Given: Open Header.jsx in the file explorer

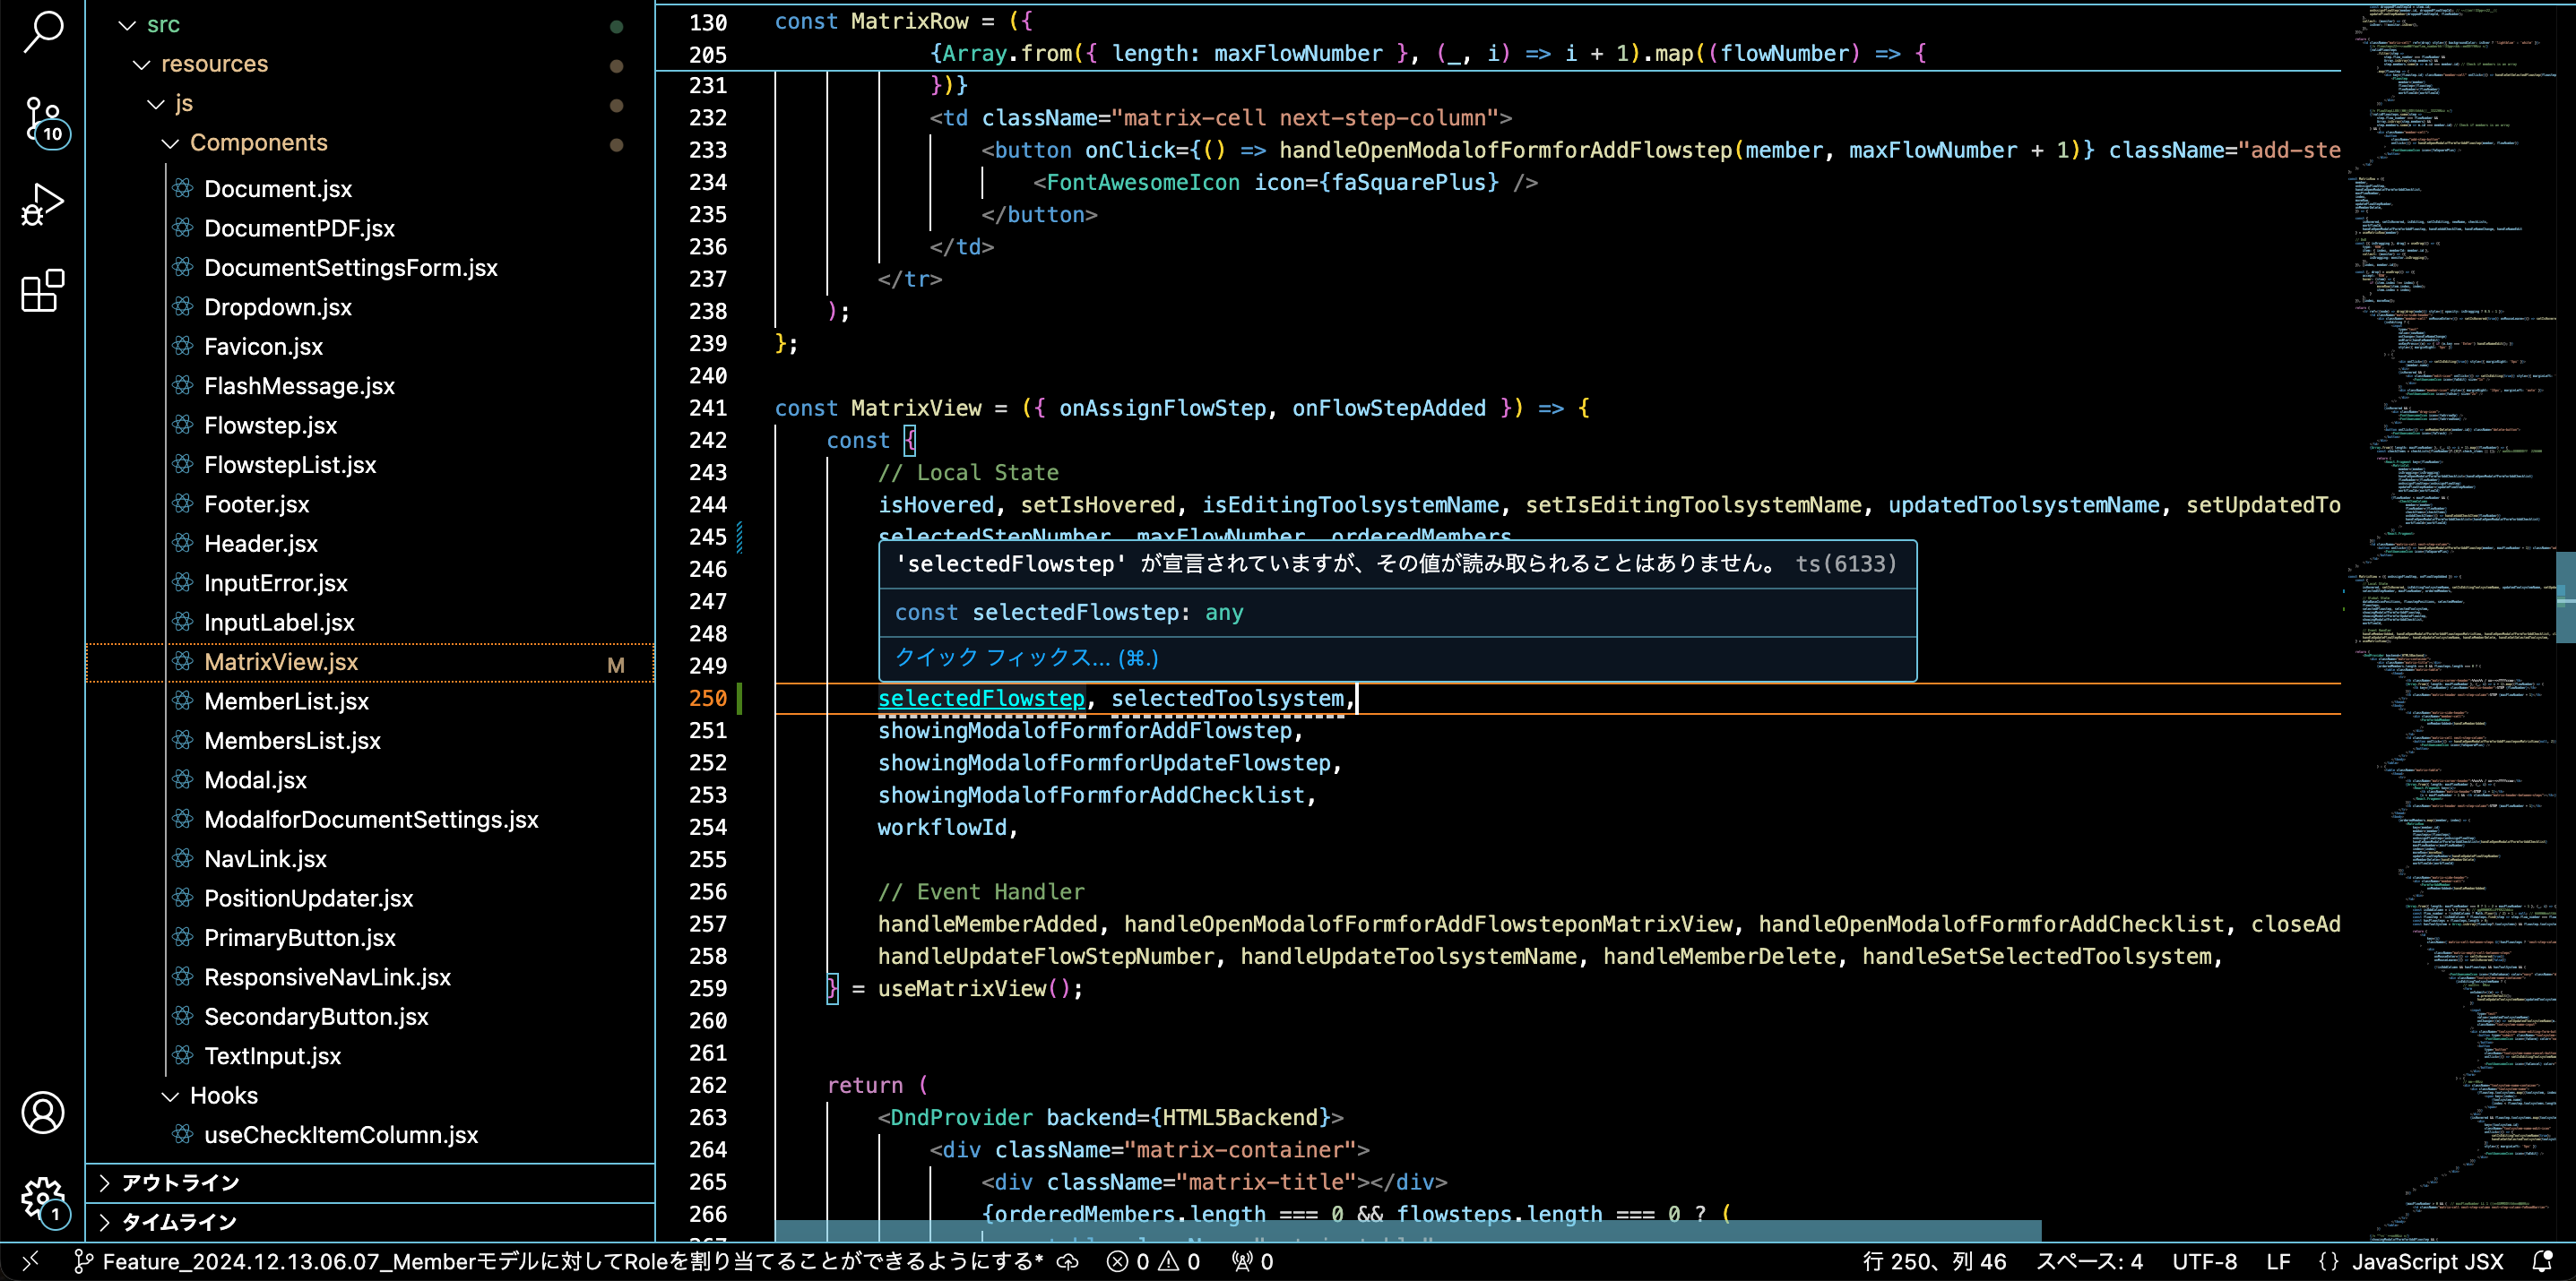Looking at the screenshot, I should (x=260, y=544).
